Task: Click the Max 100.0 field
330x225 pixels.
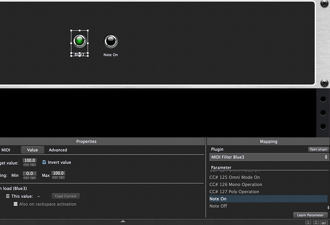Action: pyautogui.click(x=58, y=173)
